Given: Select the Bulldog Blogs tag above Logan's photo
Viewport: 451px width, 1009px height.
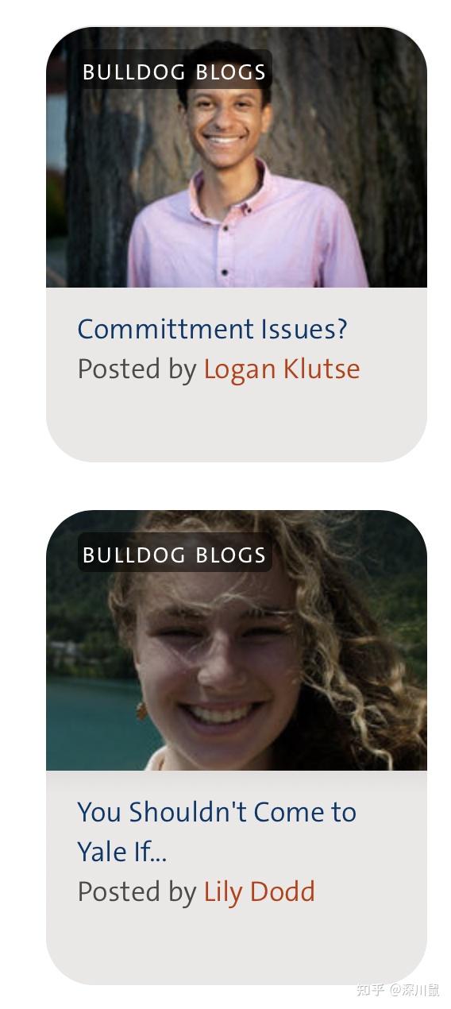Looking at the screenshot, I should pos(175,72).
